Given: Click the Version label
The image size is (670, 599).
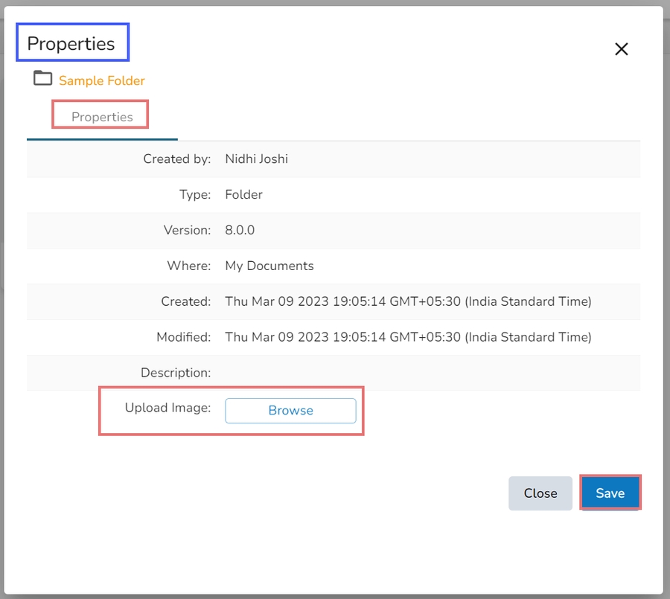Looking at the screenshot, I should tap(187, 230).
